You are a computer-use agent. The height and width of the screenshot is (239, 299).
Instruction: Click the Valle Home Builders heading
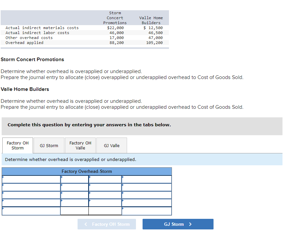pyautogui.click(x=25, y=89)
